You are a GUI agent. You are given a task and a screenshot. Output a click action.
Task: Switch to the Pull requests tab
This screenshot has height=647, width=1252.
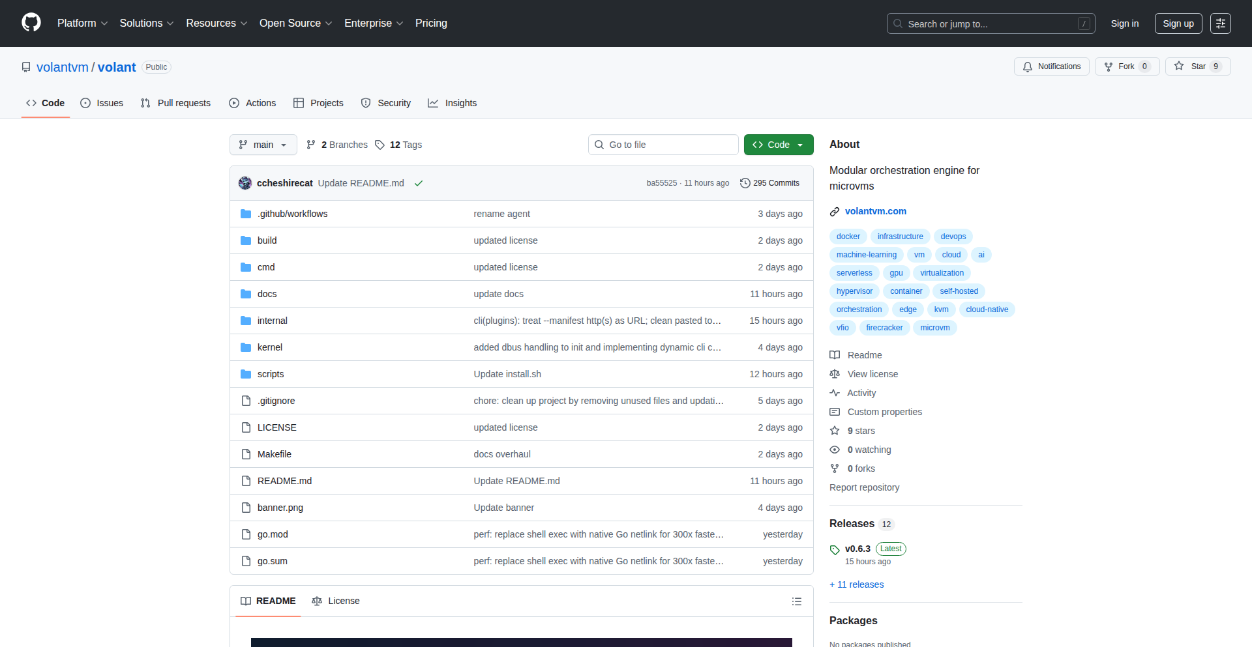pyautogui.click(x=176, y=103)
